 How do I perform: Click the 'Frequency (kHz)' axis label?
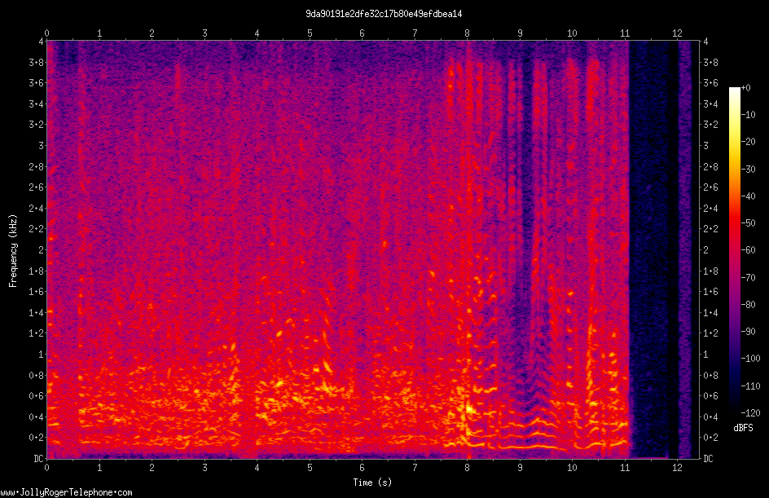pos(13,251)
